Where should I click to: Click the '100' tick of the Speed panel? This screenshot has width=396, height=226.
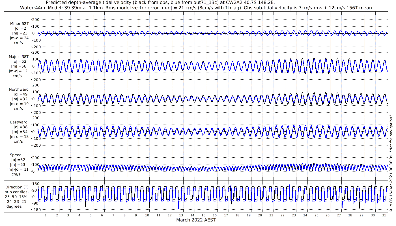(36, 164)
